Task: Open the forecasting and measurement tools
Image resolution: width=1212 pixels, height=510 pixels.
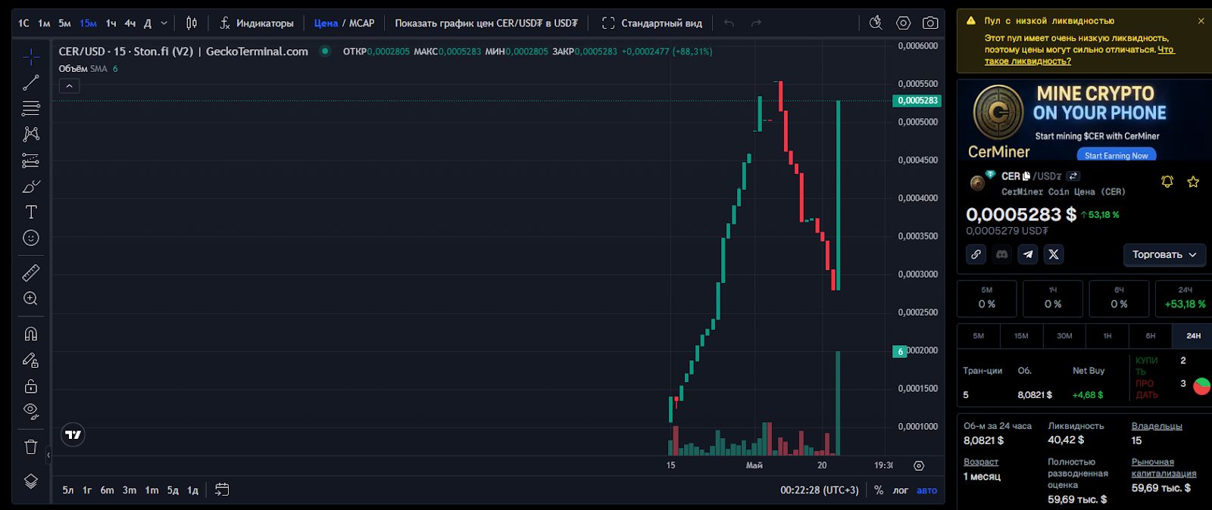Action: 31,160
